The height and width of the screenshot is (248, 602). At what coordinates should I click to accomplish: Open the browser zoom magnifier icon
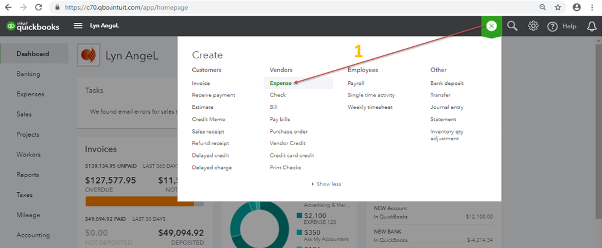click(x=542, y=7)
